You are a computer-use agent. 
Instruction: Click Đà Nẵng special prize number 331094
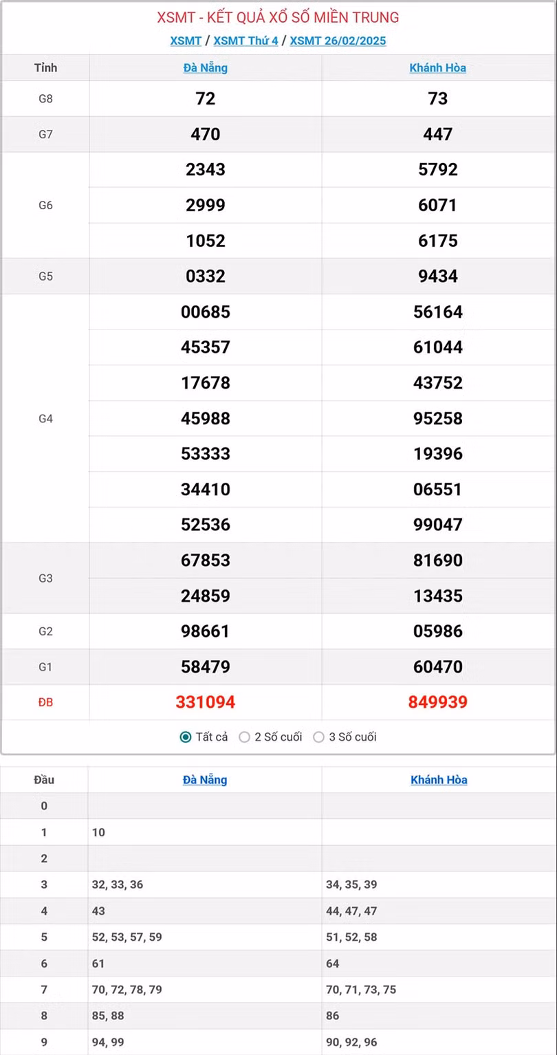206,702
